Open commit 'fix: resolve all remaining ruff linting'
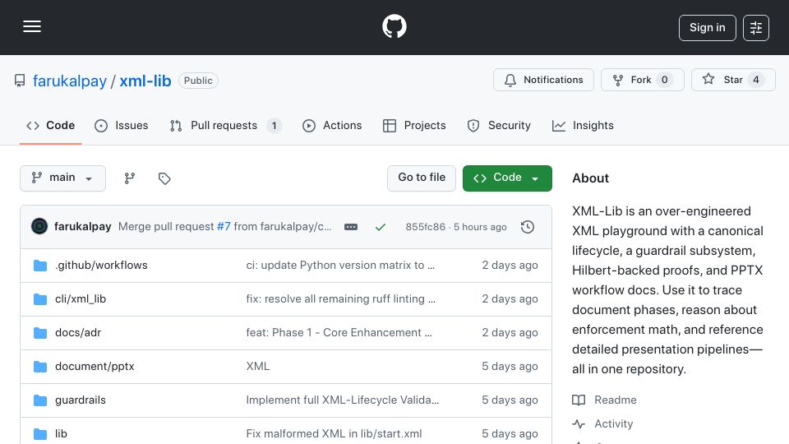789x444 pixels. point(340,299)
